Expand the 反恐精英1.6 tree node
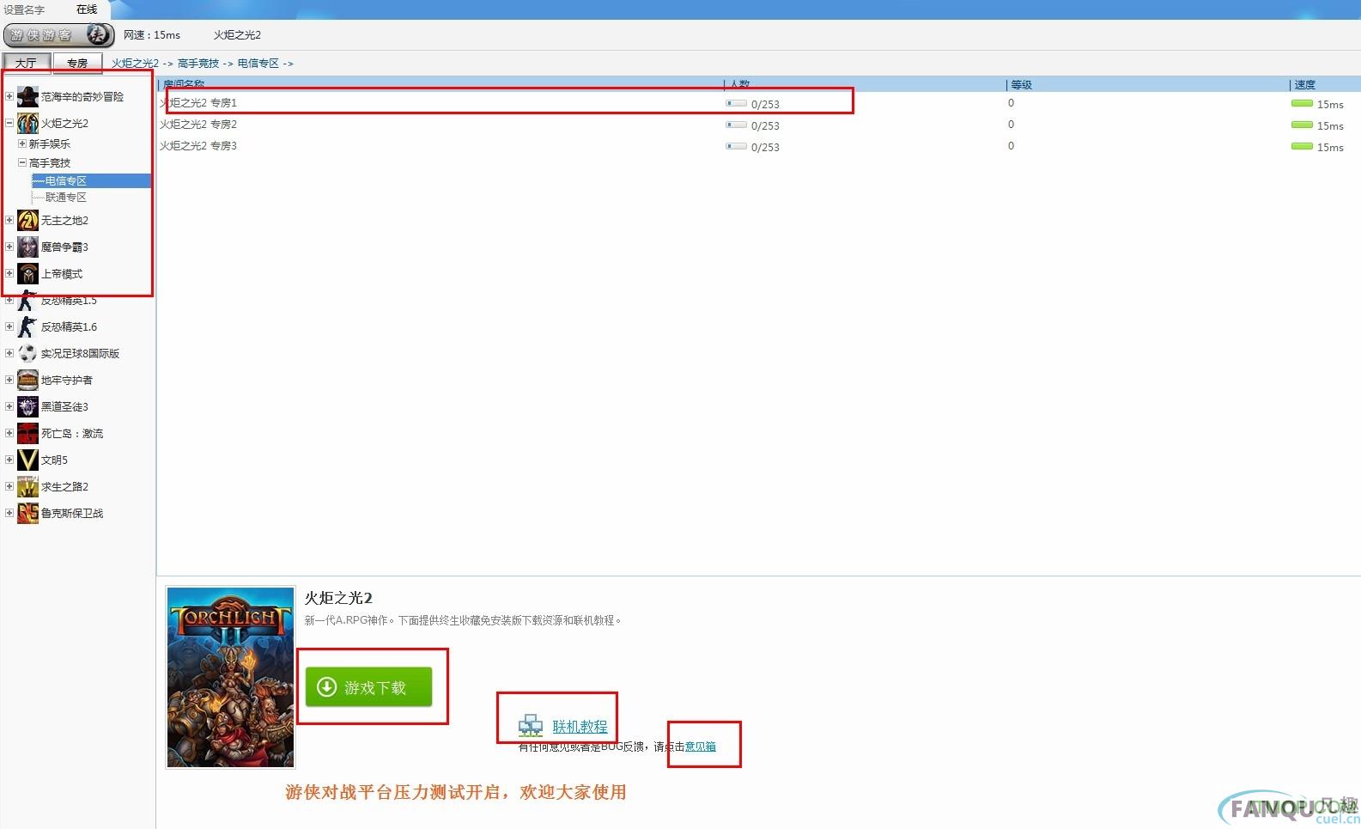Image resolution: width=1361 pixels, height=829 pixels. tap(9, 326)
